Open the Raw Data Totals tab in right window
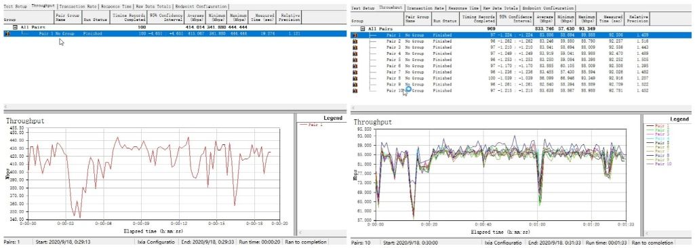The height and width of the screenshot is (248, 695). [x=501, y=8]
